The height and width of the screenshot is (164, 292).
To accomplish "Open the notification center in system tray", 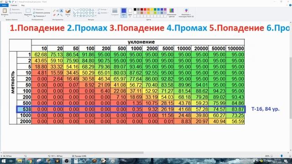I will [286, 161].
